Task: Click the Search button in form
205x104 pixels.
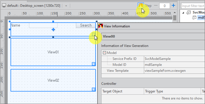Action: click(x=86, y=25)
